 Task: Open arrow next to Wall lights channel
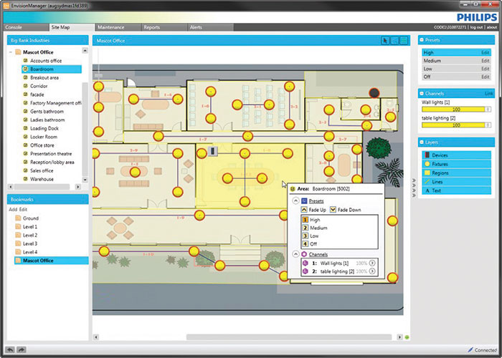[x=373, y=263]
